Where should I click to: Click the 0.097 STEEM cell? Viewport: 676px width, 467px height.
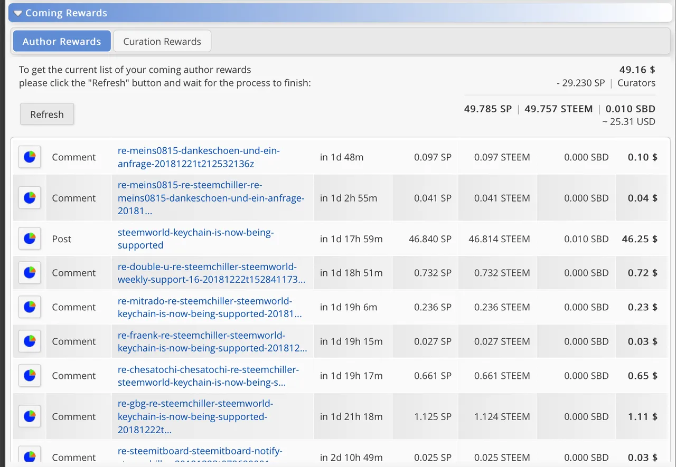tap(502, 157)
